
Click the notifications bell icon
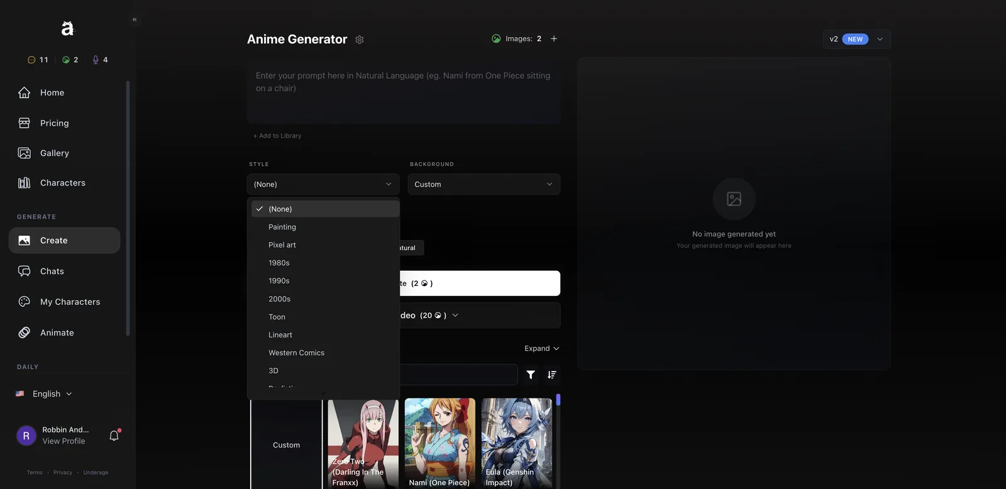(x=114, y=435)
